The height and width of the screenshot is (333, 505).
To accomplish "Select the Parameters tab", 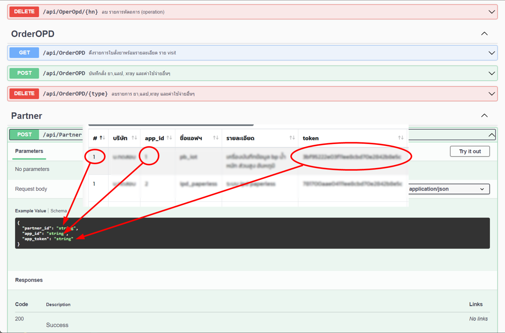I will pos(29,151).
